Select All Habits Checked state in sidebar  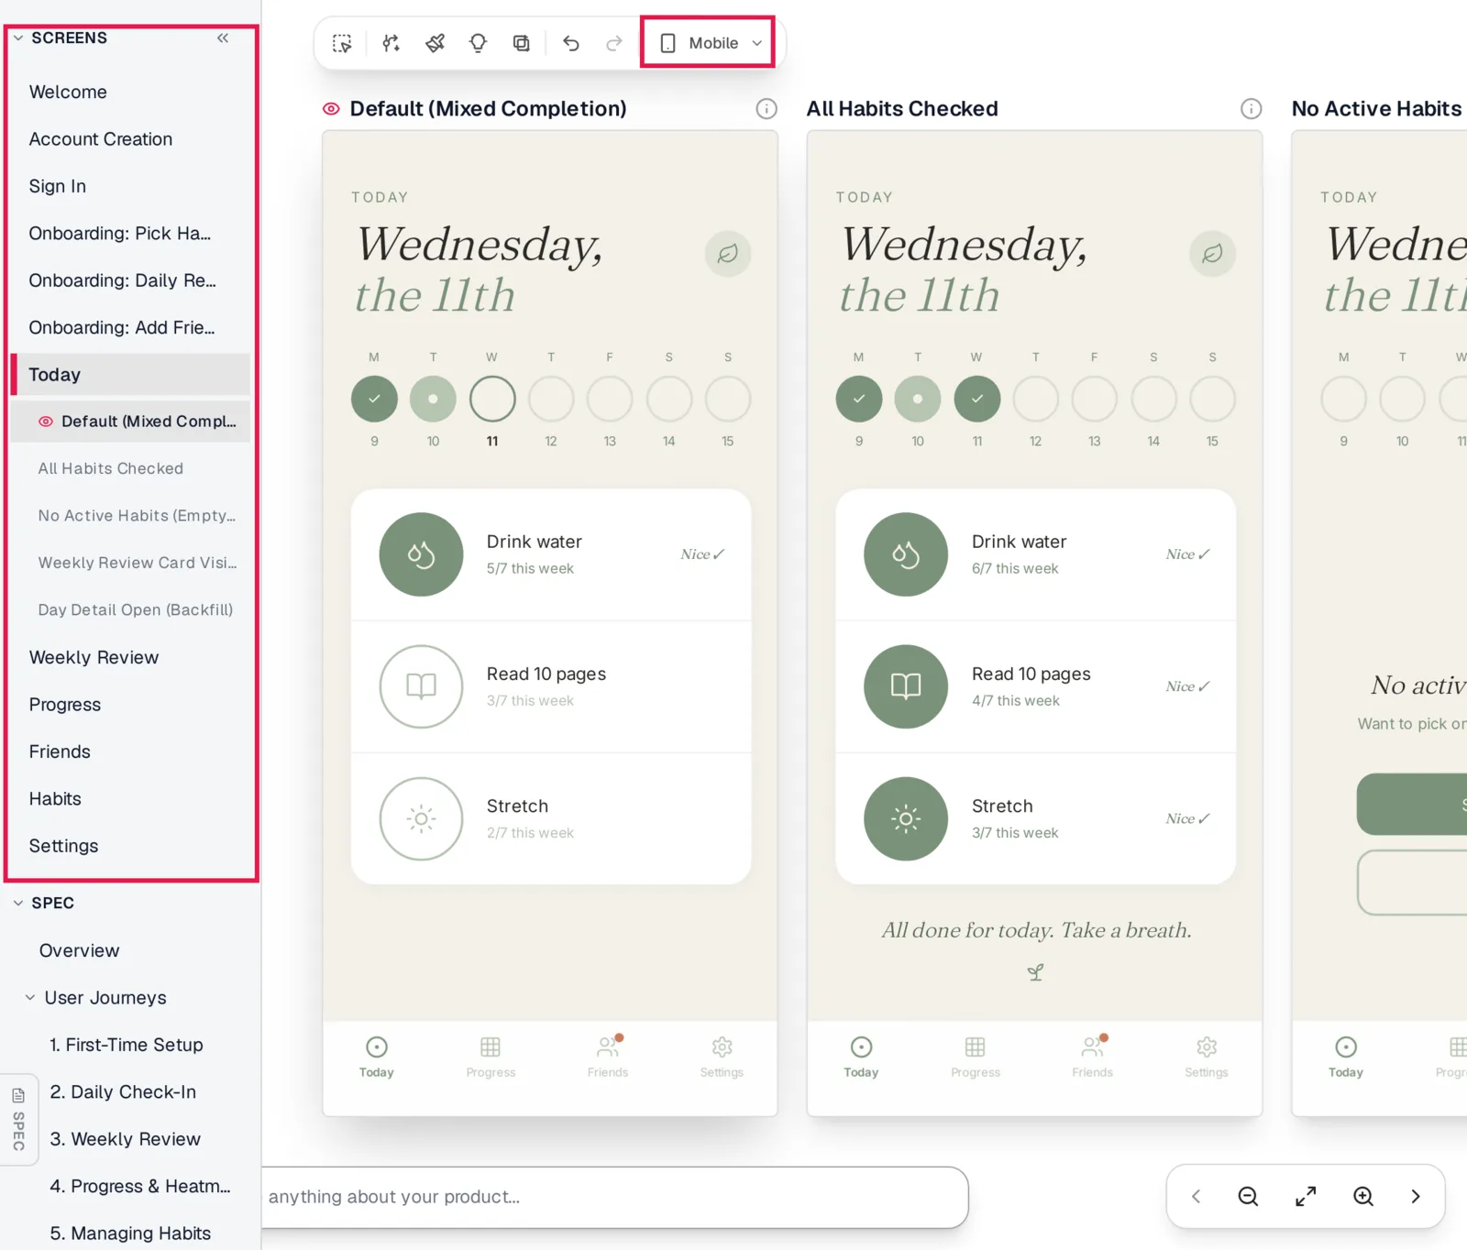pyautogui.click(x=130, y=468)
